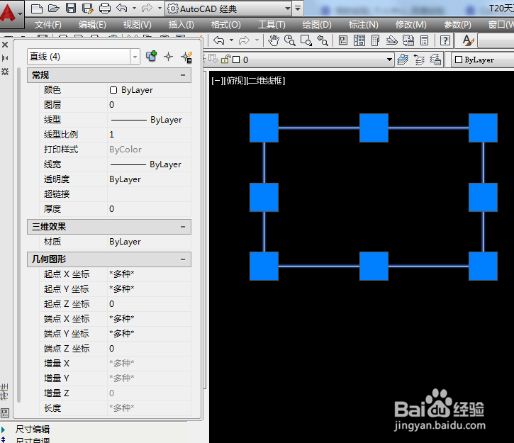This screenshot has width=514, height=443.
Task: Open the 编辑(E) menu
Action: [x=92, y=25]
